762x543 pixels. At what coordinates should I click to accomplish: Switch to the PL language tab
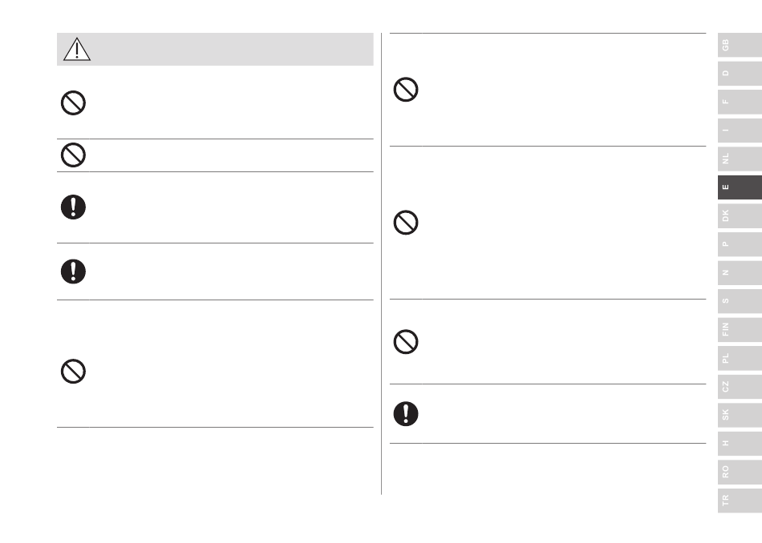(x=740, y=358)
